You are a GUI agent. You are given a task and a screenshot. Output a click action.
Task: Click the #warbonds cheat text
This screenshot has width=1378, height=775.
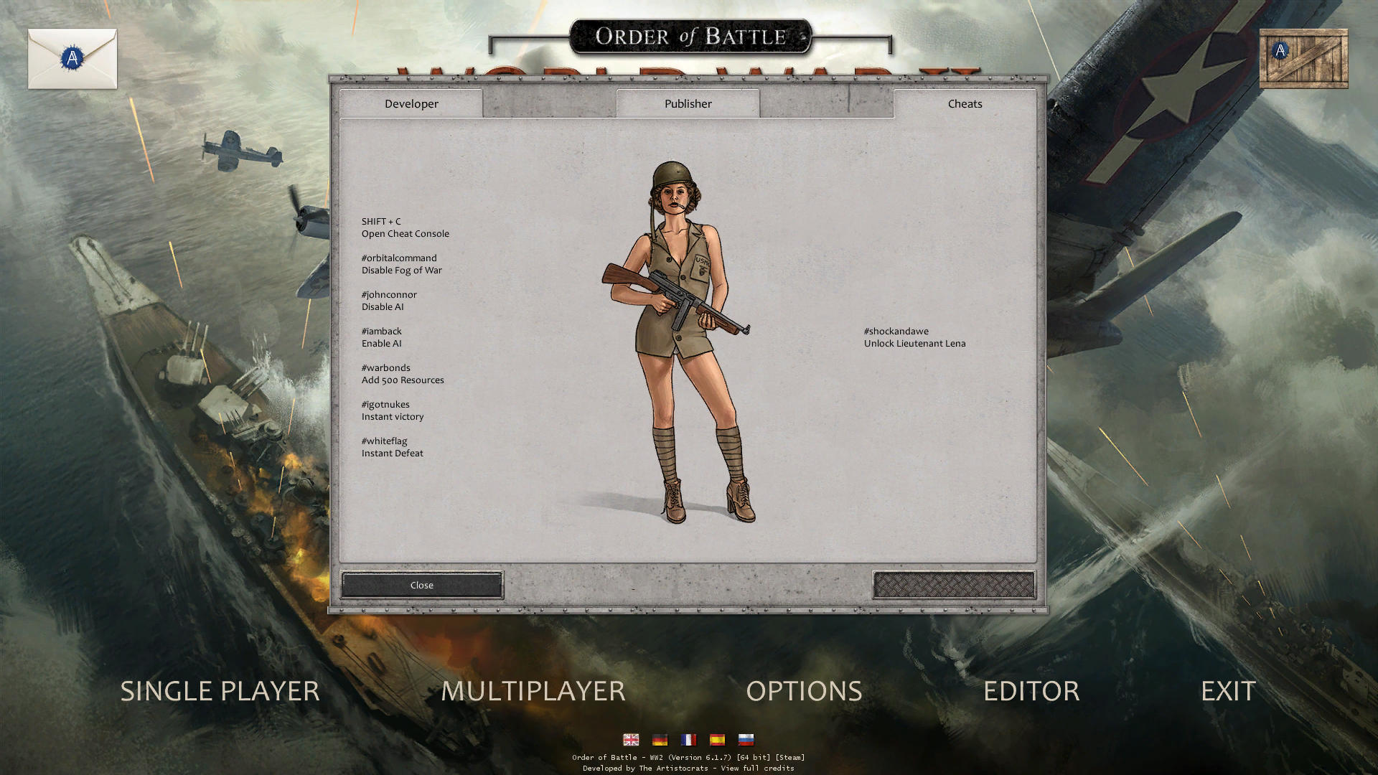[385, 367]
